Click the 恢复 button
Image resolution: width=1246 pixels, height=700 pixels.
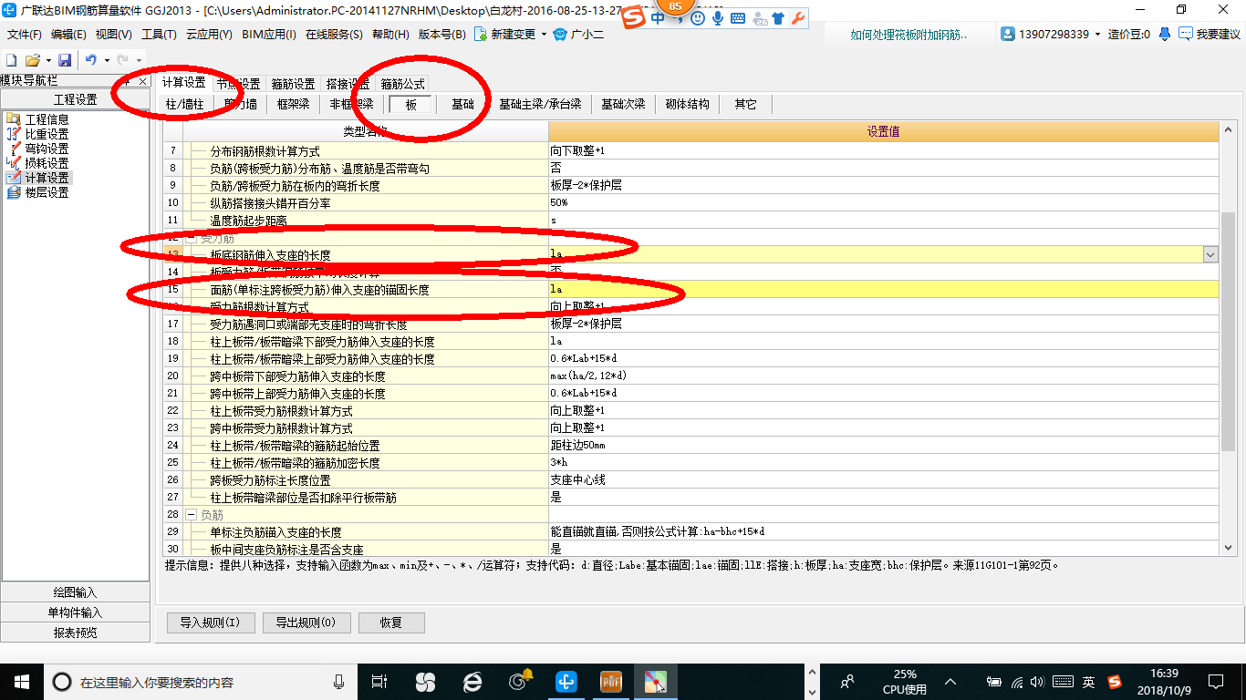391,623
